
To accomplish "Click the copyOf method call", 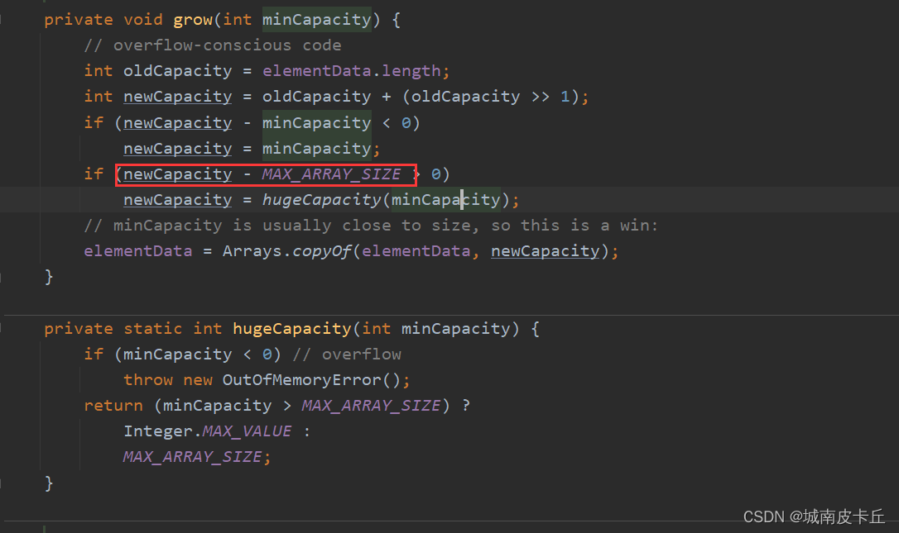I will [322, 251].
